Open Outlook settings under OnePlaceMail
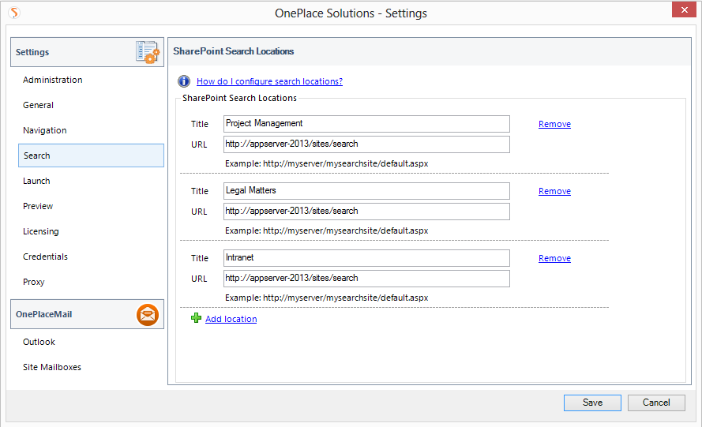The height and width of the screenshot is (427, 702). 39,342
